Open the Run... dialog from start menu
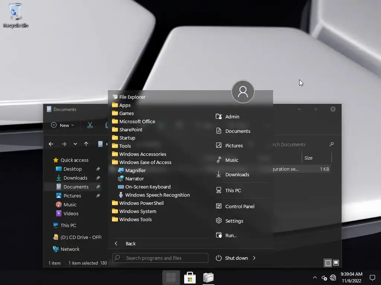The width and height of the screenshot is (381, 285). tap(227, 235)
